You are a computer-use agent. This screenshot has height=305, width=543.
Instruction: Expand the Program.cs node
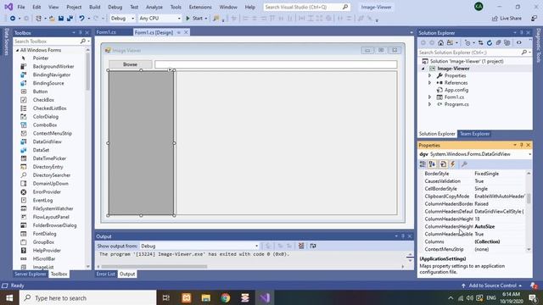pyautogui.click(x=430, y=104)
